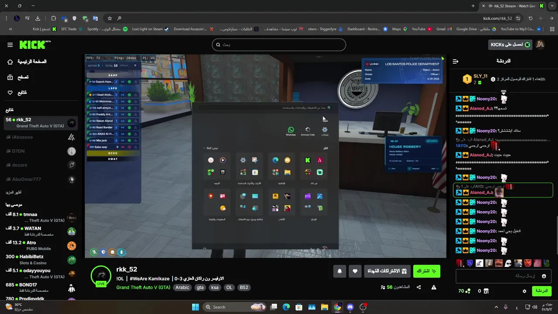The image size is (558, 314).
Task: Click the B52 tag
Action: click(x=244, y=287)
